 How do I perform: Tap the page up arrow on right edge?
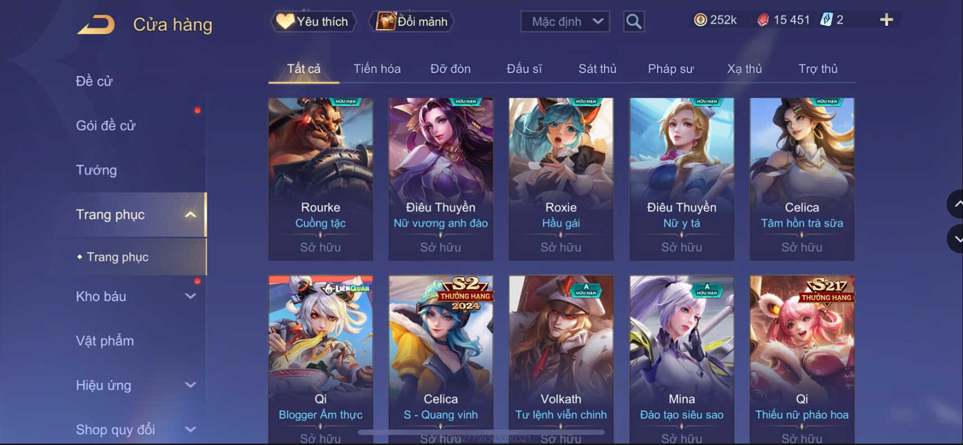tap(955, 204)
